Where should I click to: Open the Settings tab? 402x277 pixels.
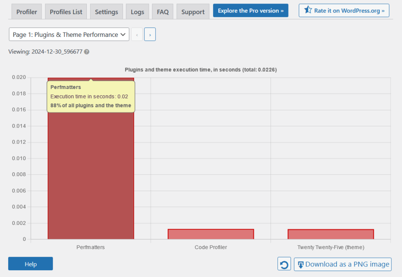106,12
